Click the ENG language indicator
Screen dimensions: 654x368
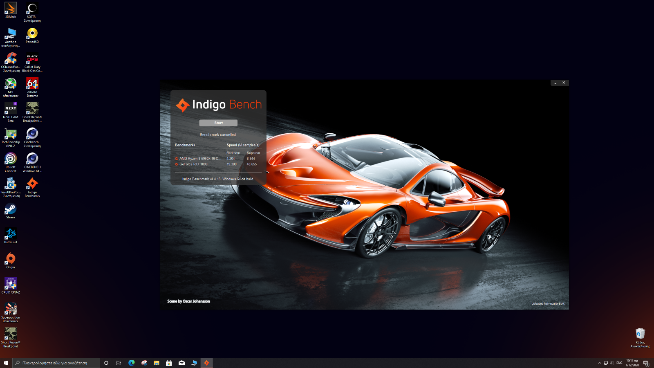pyautogui.click(x=619, y=363)
